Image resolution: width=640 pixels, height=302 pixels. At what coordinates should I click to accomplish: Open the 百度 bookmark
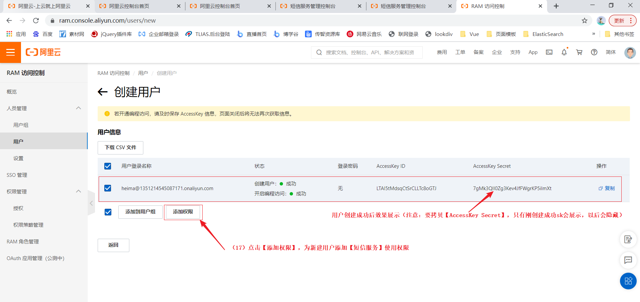click(43, 34)
